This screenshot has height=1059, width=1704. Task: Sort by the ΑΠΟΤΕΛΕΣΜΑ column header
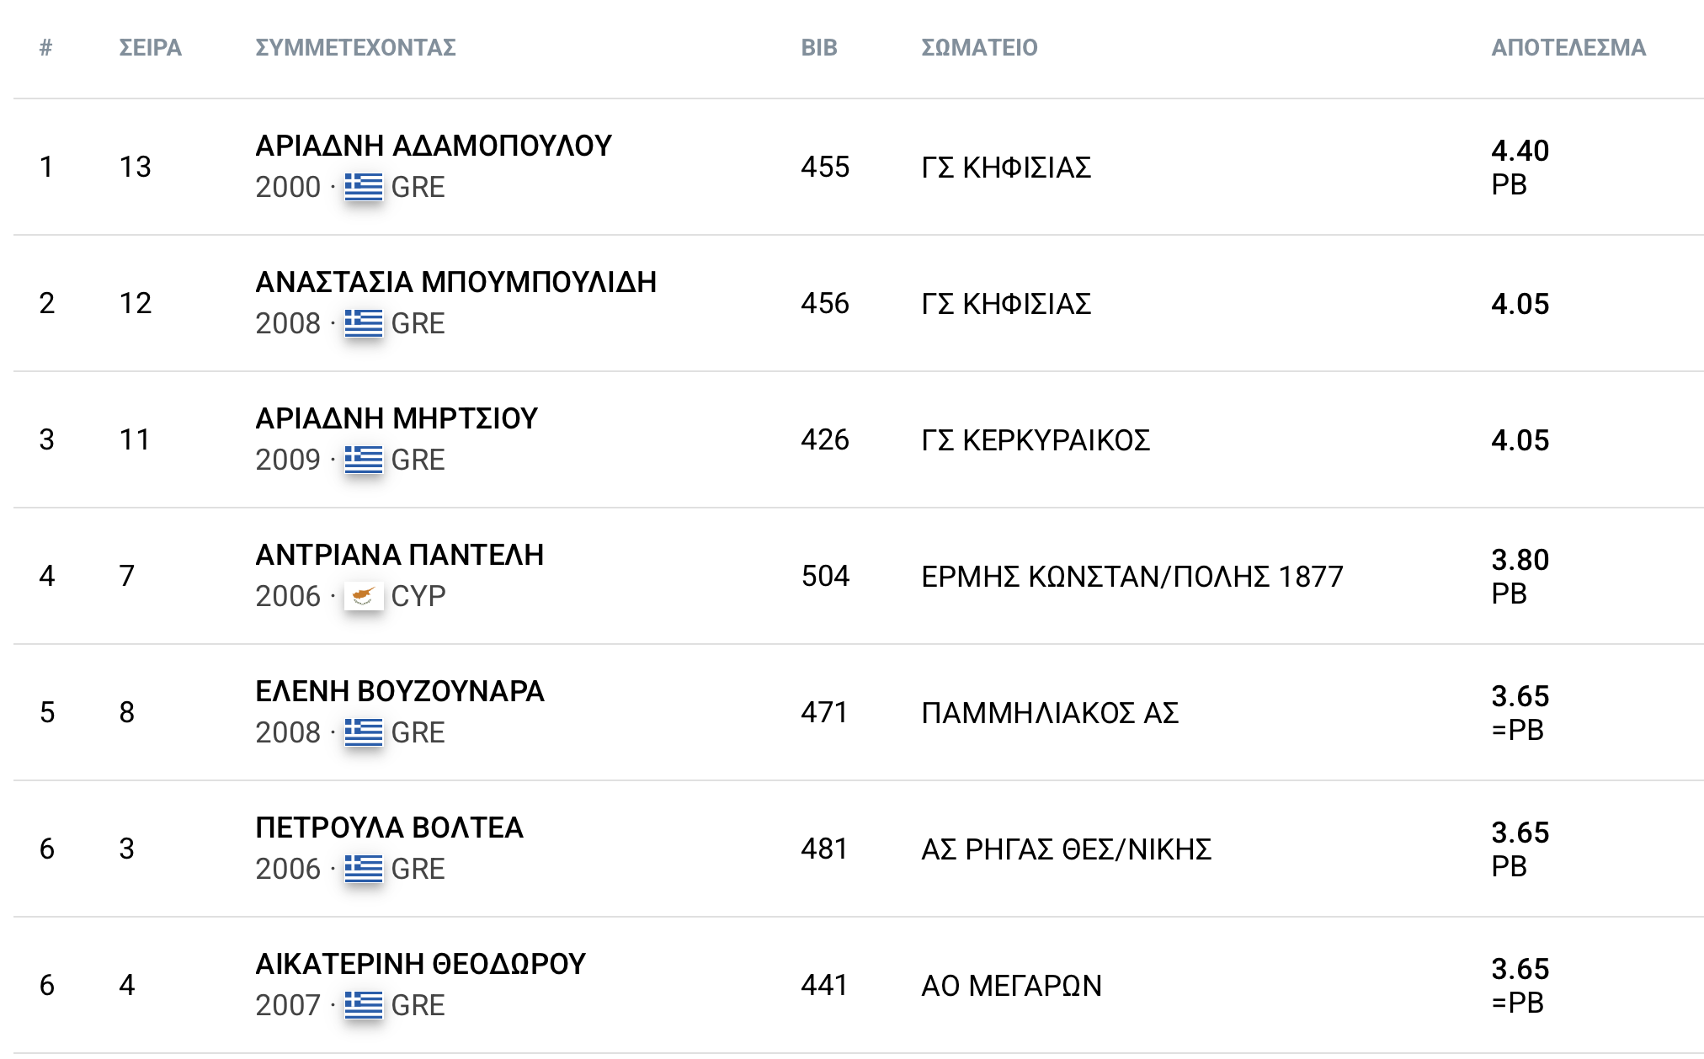pos(1568,47)
